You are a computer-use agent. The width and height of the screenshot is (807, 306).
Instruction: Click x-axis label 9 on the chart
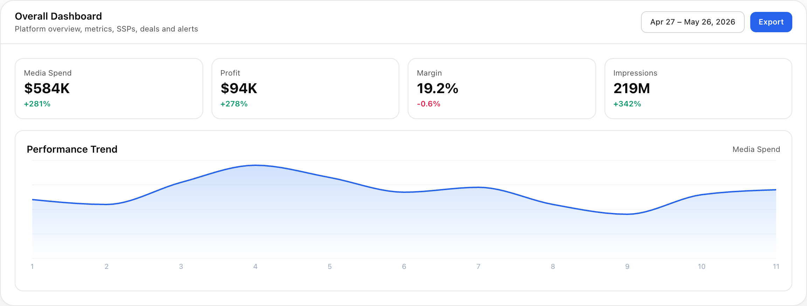627,266
